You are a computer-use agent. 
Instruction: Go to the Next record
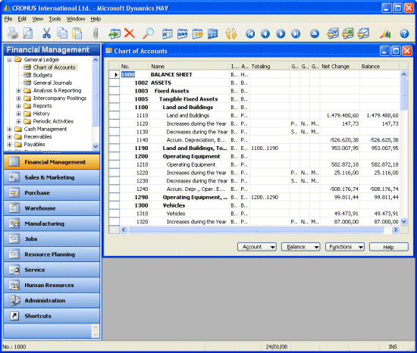pyautogui.click(x=281, y=34)
